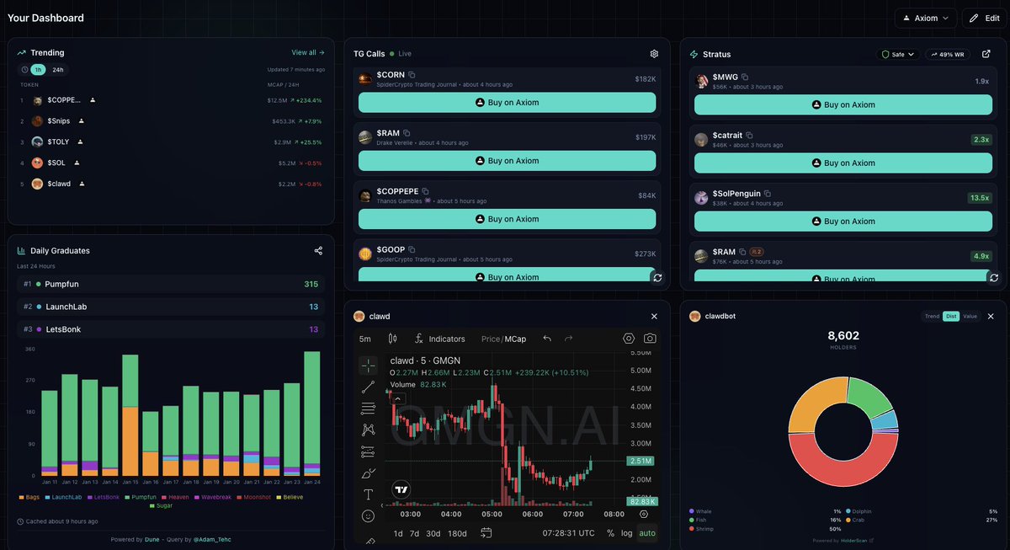Click the Axiom icon beside $TOLY
The image size is (1010, 550).
coord(80,142)
